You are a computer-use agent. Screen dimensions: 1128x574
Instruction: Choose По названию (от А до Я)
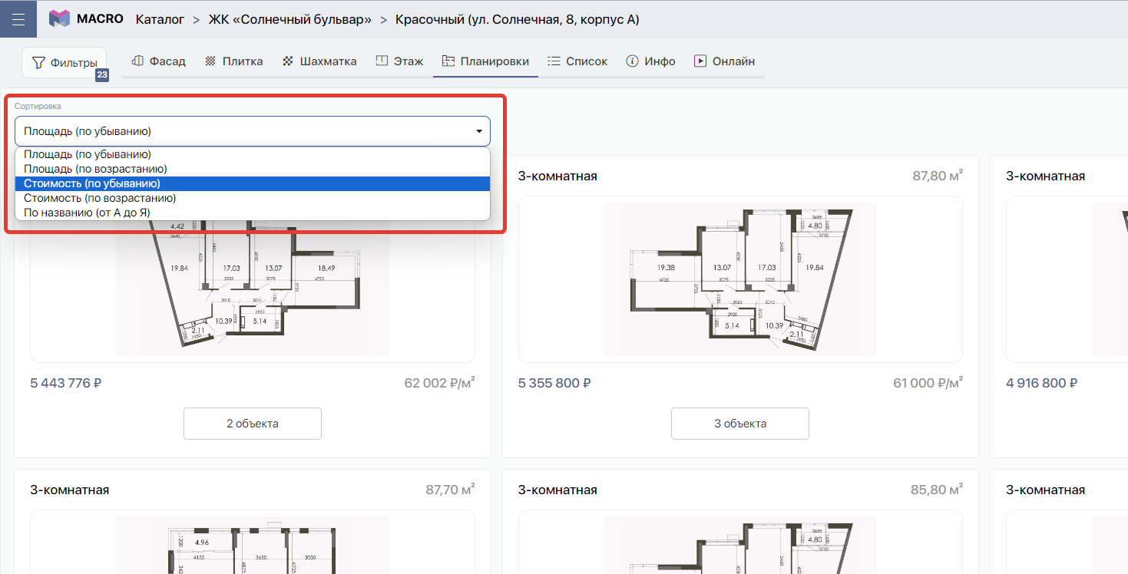(87, 213)
